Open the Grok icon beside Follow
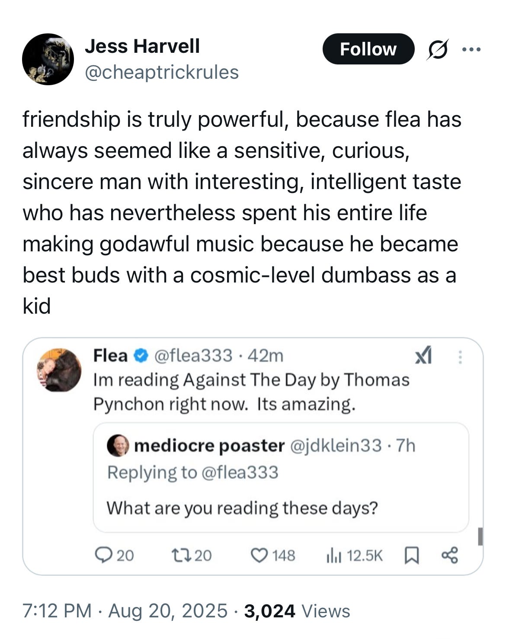This screenshot has width=506, height=639. (438, 49)
